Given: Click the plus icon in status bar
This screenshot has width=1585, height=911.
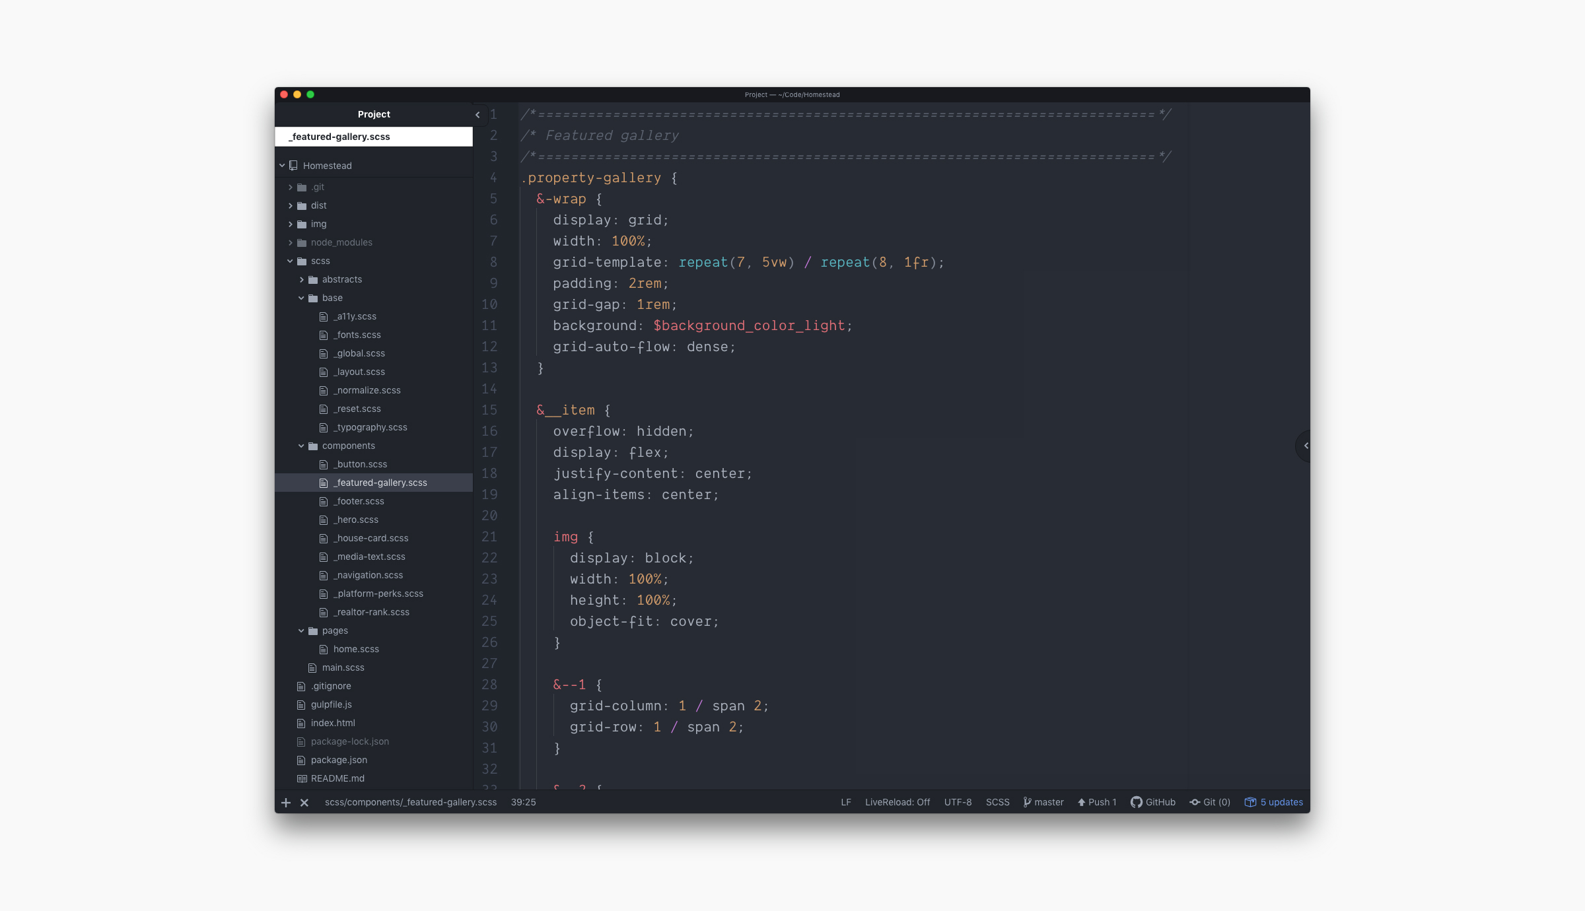Looking at the screenshot, I should (x=286, y=802).
